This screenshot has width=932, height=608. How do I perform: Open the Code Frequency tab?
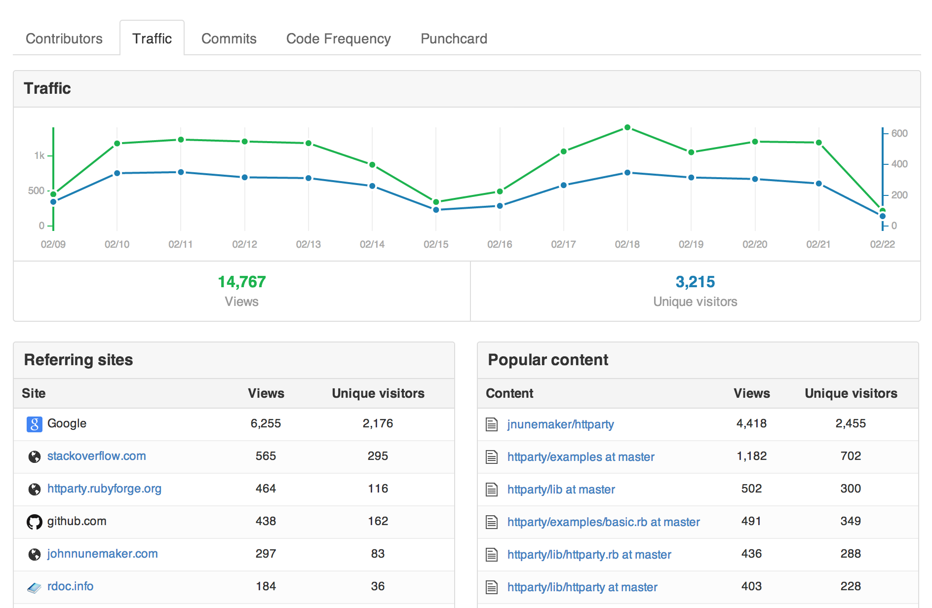tap(338, 38)
